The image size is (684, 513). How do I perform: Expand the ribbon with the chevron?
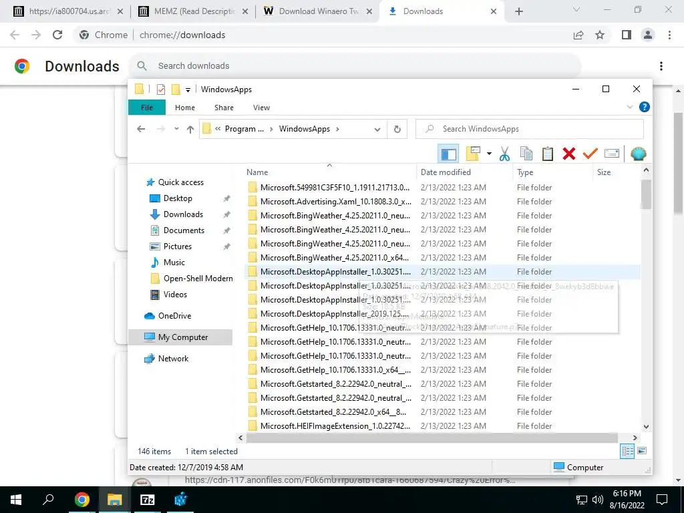[x=629, y=107]
